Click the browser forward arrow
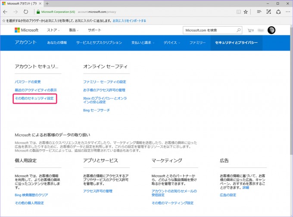Viewport: 293px width, 217px height. click(16, 12)
